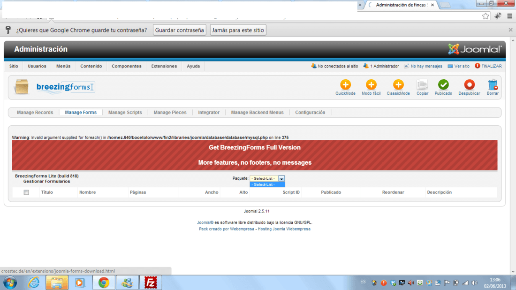
Task: Click No conectados al sitio indicator
Action: tap(334, 66)
